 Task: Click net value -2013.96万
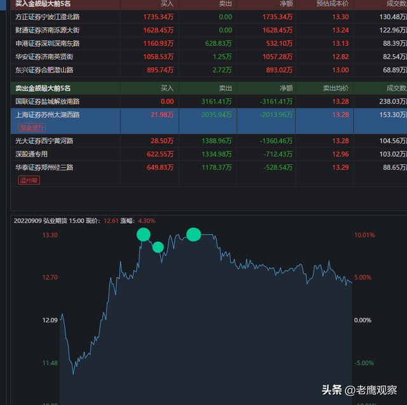click(x=276, y=114)
